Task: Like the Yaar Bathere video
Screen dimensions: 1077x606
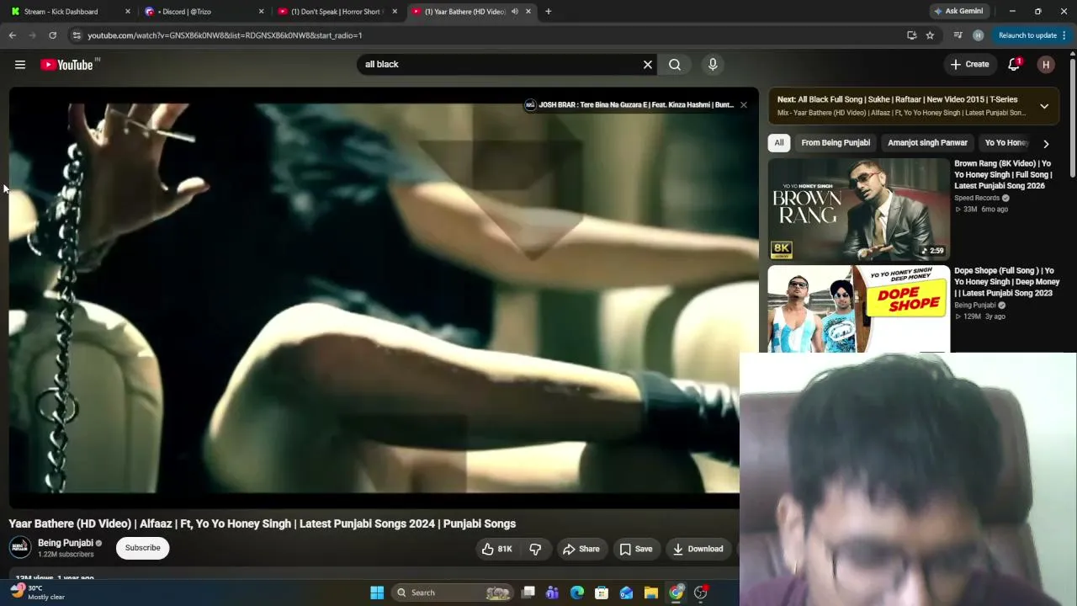Action: [x=496, y=549]
